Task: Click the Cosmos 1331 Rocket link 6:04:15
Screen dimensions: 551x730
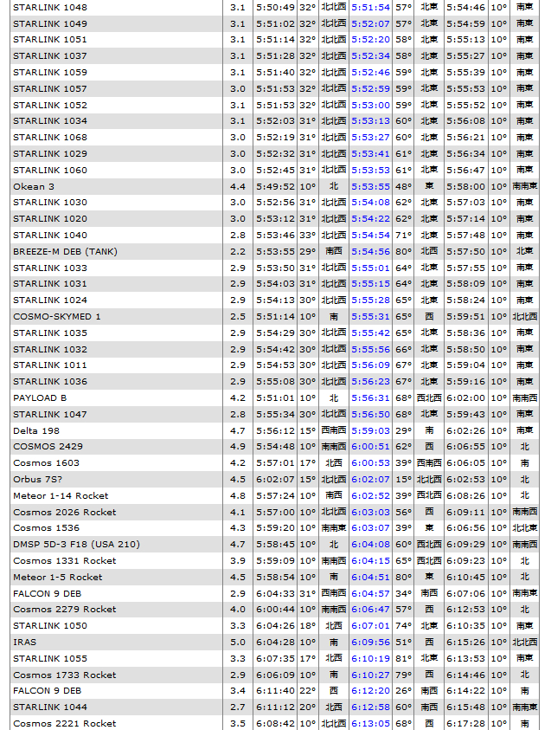Action: click(370, 561)
